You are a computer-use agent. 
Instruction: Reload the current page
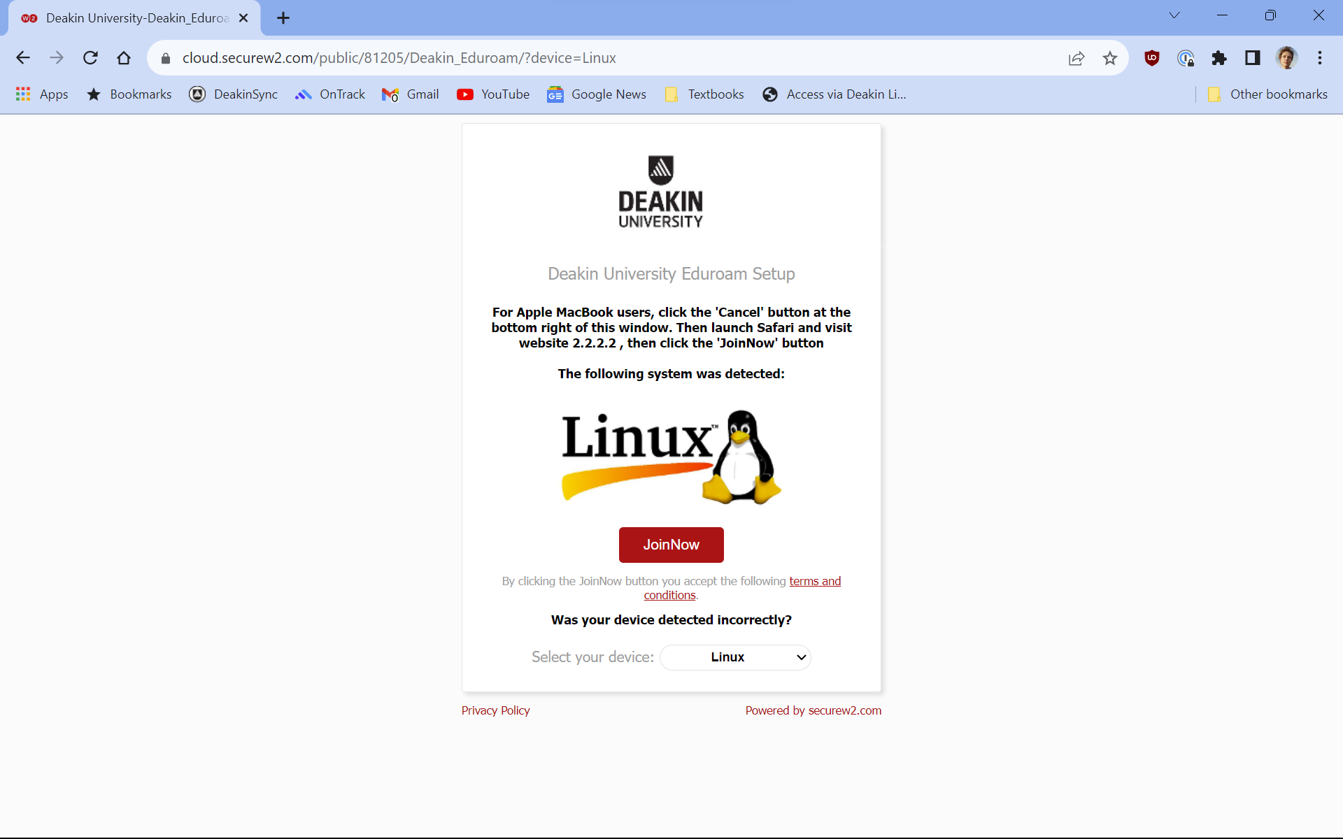pyautogui.click(x=90, y=58)
